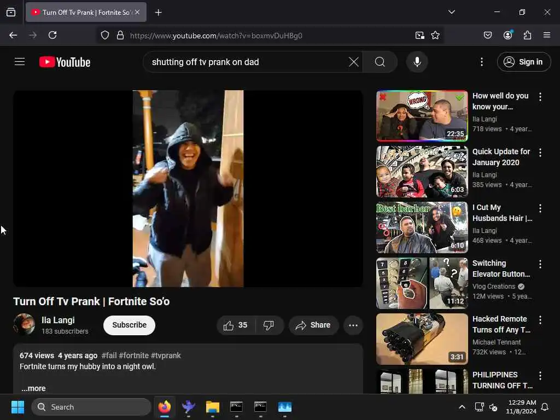Open options menu for 'I Cut My Husbands Hair'
This screenshot has height=420, width=560.
[540, 208]
